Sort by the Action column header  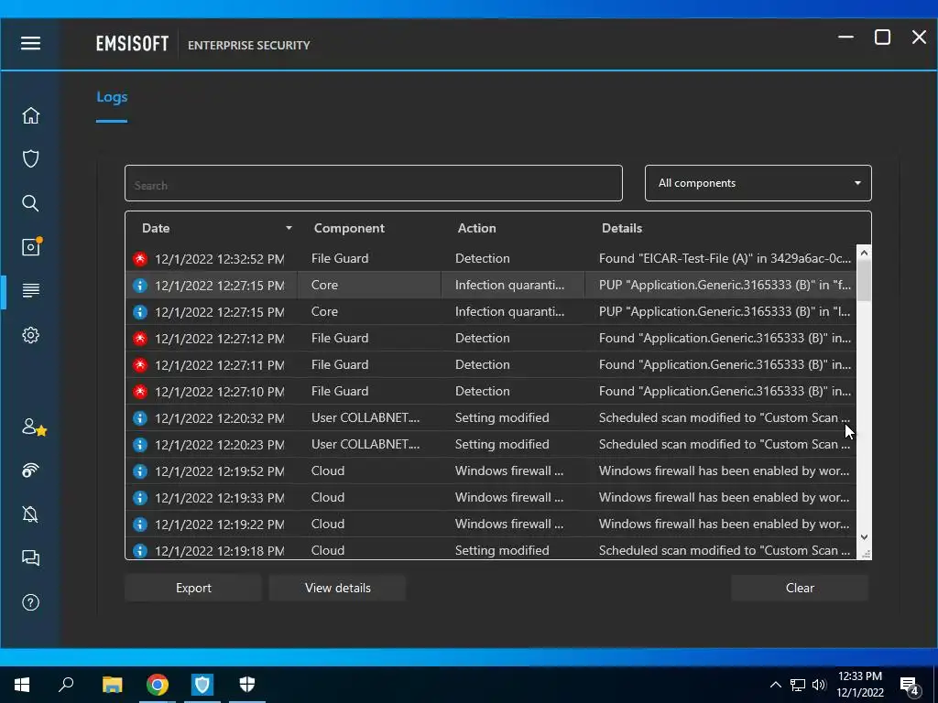coord(476,228)
